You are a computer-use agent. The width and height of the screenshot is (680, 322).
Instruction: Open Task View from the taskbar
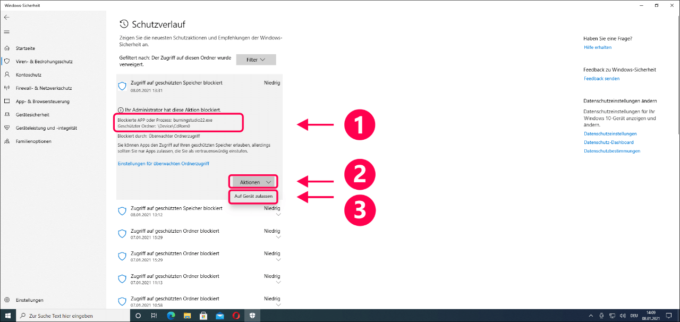point(154,316)
